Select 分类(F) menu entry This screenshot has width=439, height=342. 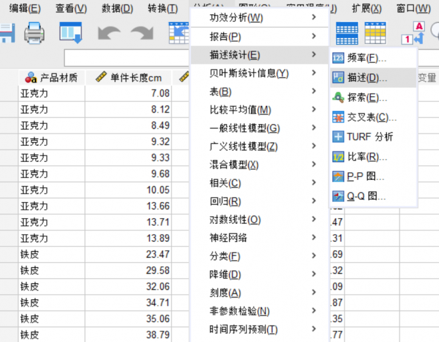260,256
